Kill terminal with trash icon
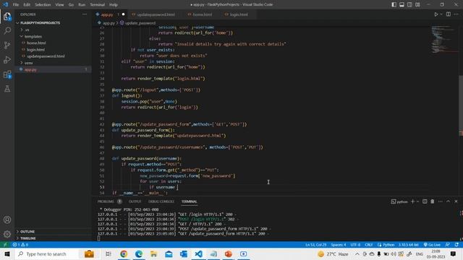Screen dimensions: 463x260 433,201
